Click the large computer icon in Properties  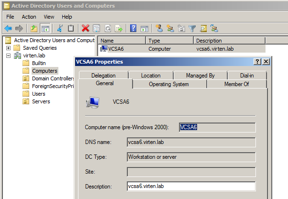(x=93, y=102)
